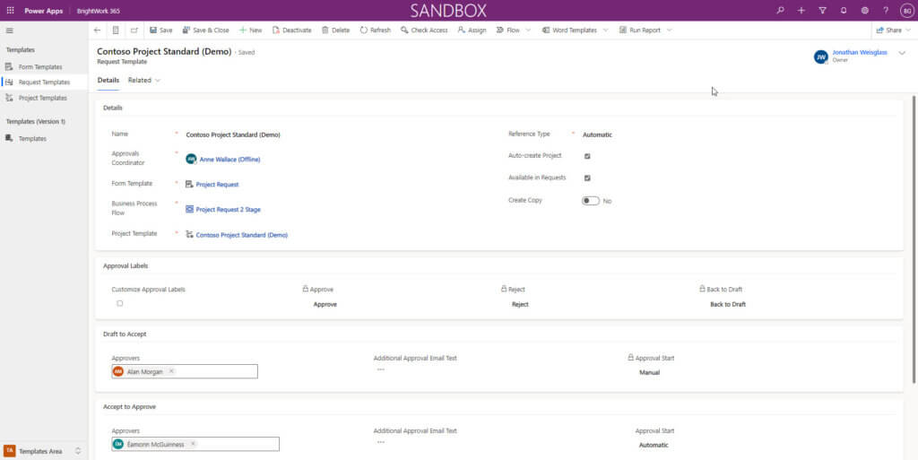Click the Eamonn McGuinness approver chip
The image size is (918, 460).
[154, 444]
